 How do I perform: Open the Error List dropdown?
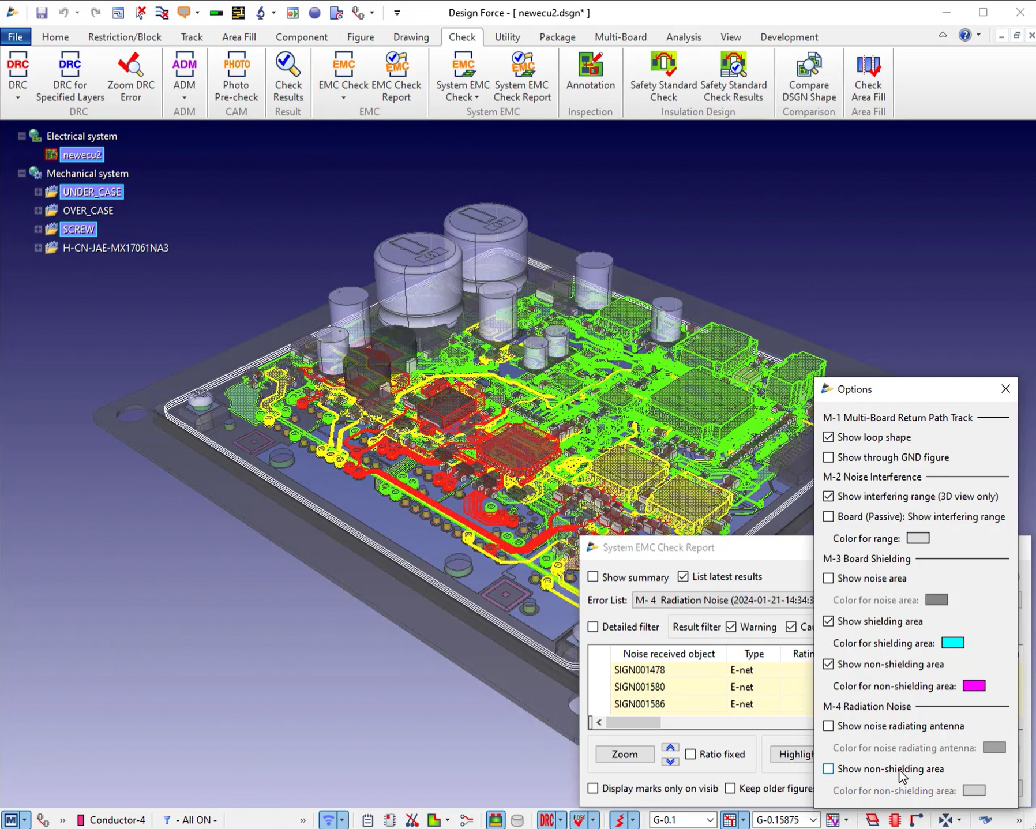[x=723, y=600]
